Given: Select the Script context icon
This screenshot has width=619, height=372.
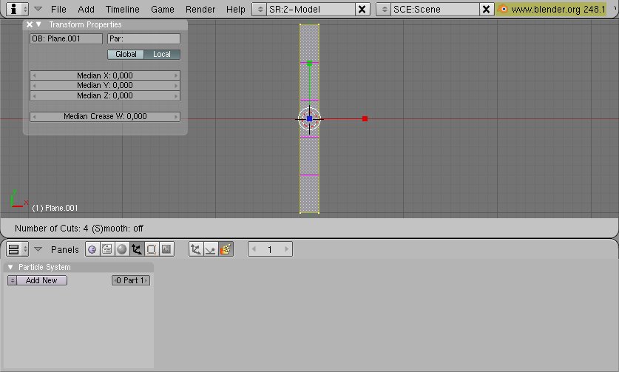Looking at the screenshot, I should [107, 249].
